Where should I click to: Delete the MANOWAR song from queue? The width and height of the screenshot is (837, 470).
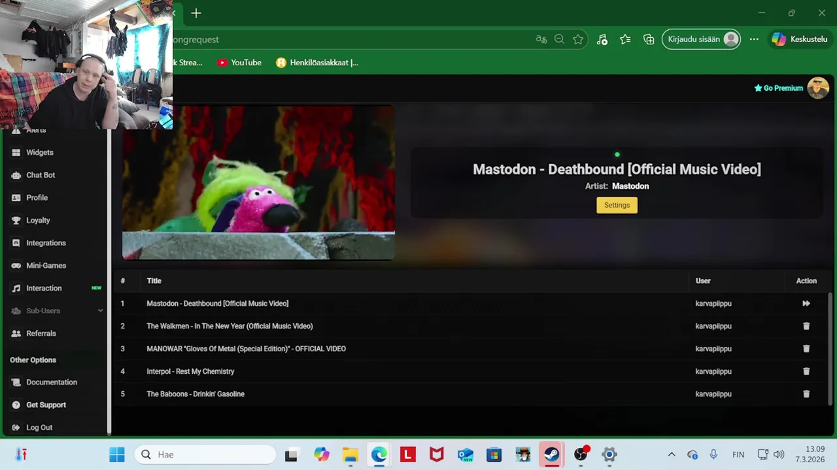[x=806, y=349]
